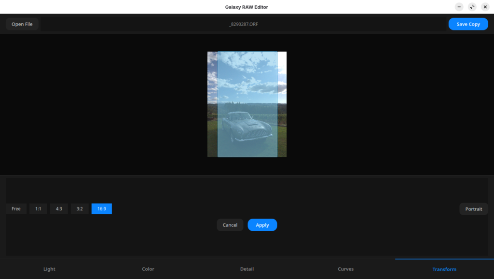This screenshot has height=279, width=494.
Task: Click the highlighted 16:9 ratio button
Action: click(x=102, y=209)
